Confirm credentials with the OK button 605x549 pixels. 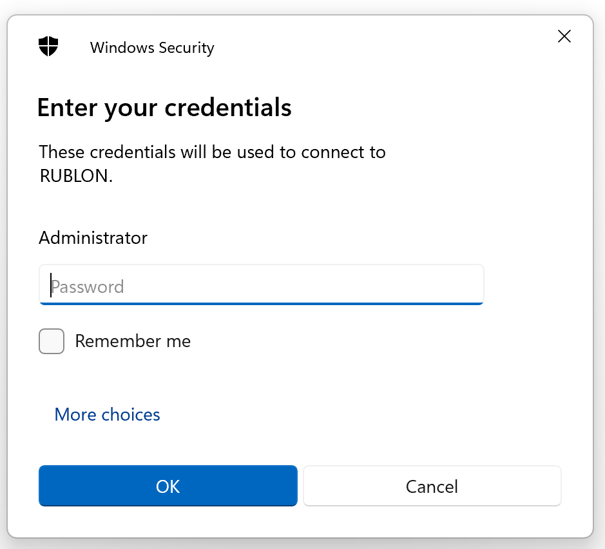tap(168, 486)
